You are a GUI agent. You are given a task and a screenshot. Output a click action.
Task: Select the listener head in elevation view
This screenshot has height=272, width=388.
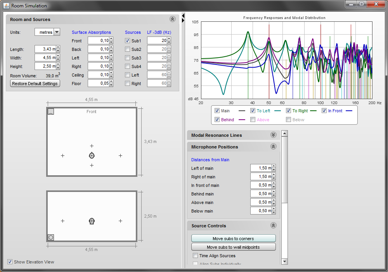pyautogui.click(x=92, y=221)
